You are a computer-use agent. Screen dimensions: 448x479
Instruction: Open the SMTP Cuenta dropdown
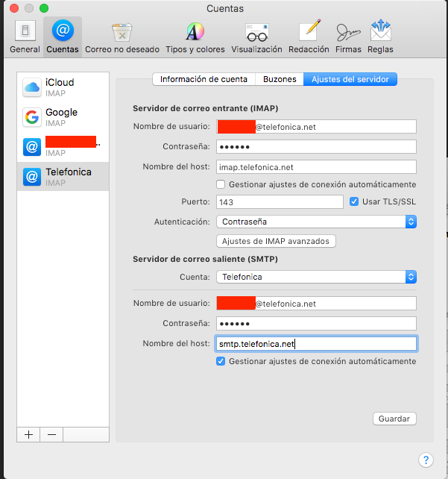315,277
